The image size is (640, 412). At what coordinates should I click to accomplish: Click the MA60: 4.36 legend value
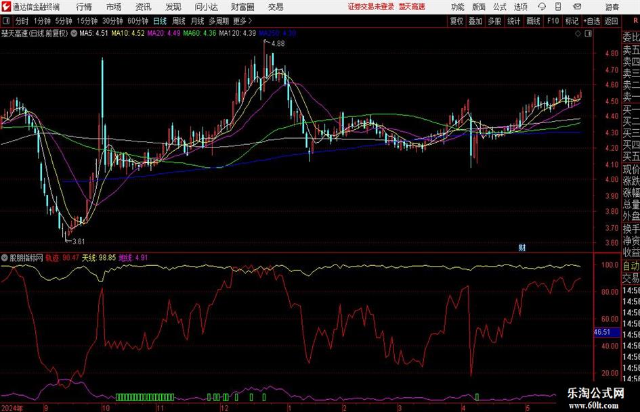(x=200, y=33)
